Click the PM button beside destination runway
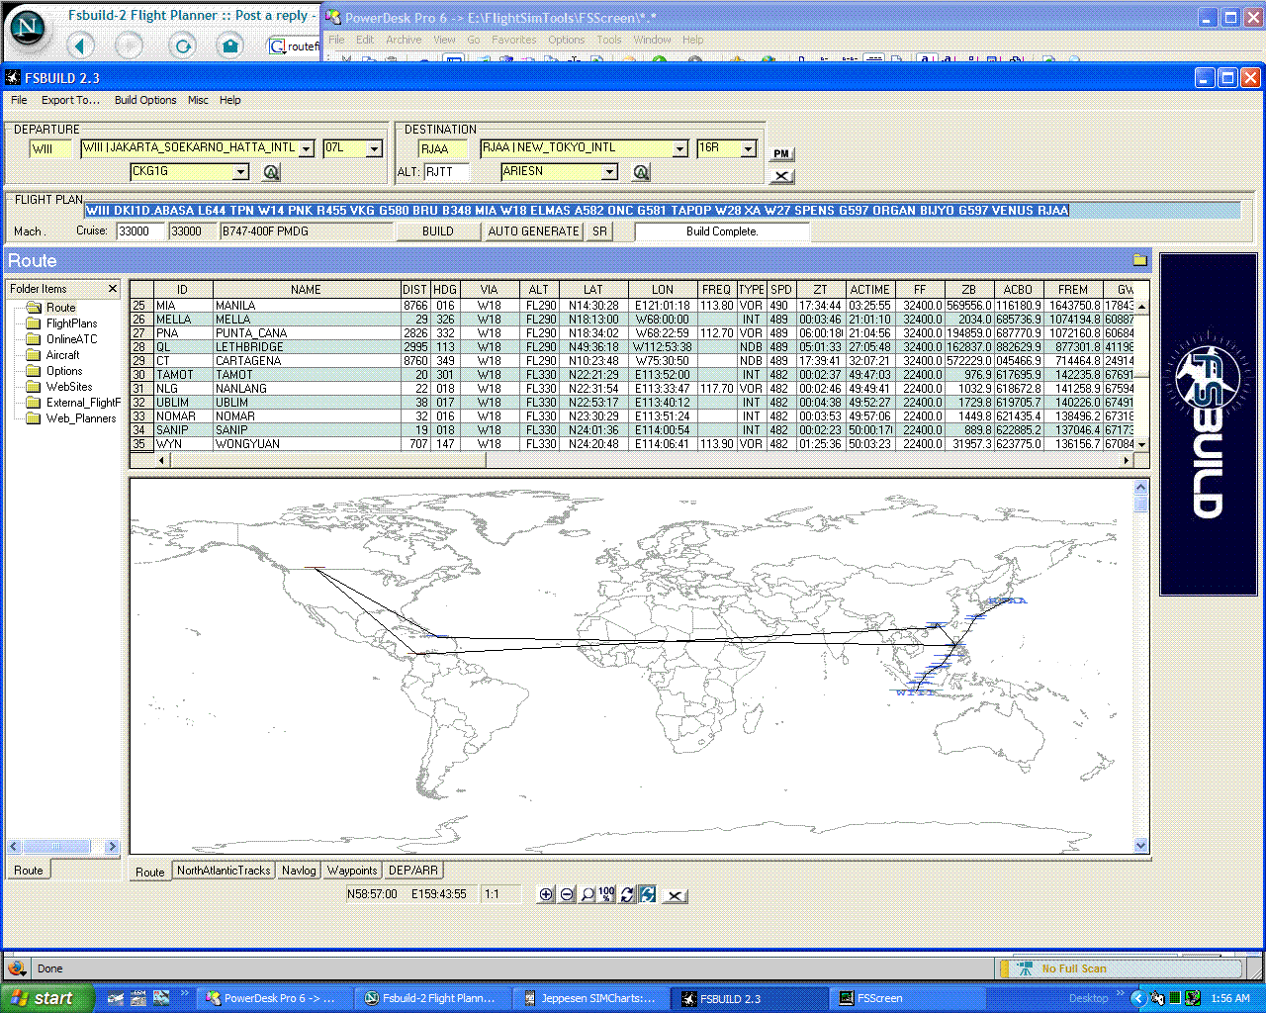 tap(781, 153)
